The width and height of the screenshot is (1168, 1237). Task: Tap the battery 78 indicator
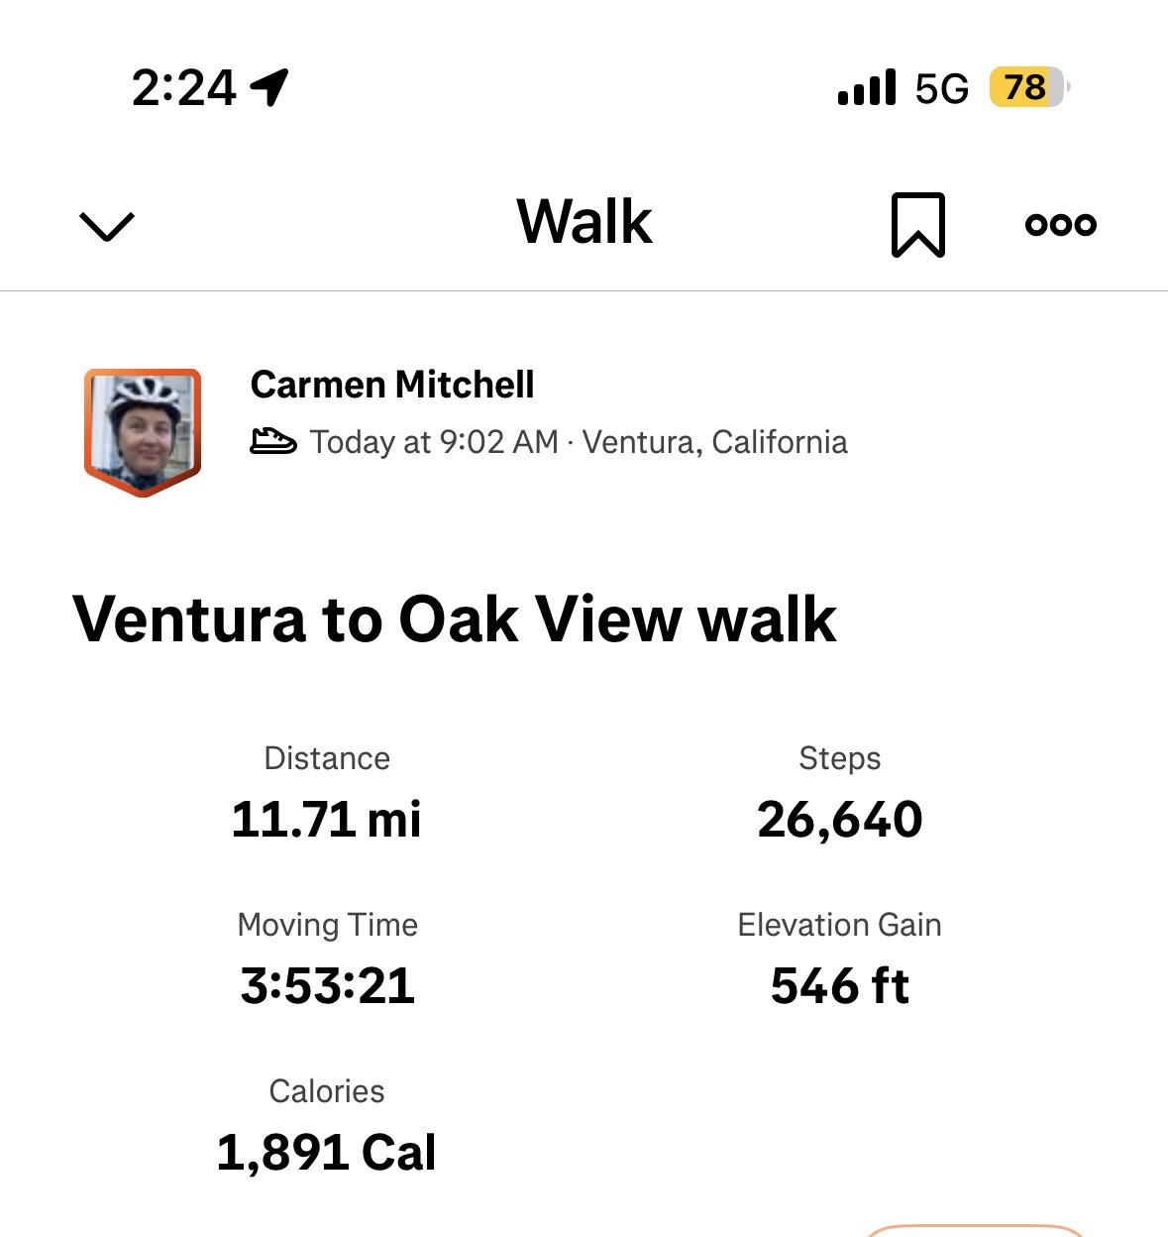(1027, 87)
